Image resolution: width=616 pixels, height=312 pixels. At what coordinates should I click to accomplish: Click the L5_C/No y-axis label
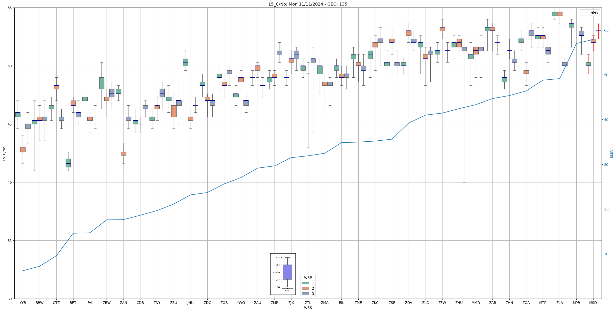coord(4,153)
